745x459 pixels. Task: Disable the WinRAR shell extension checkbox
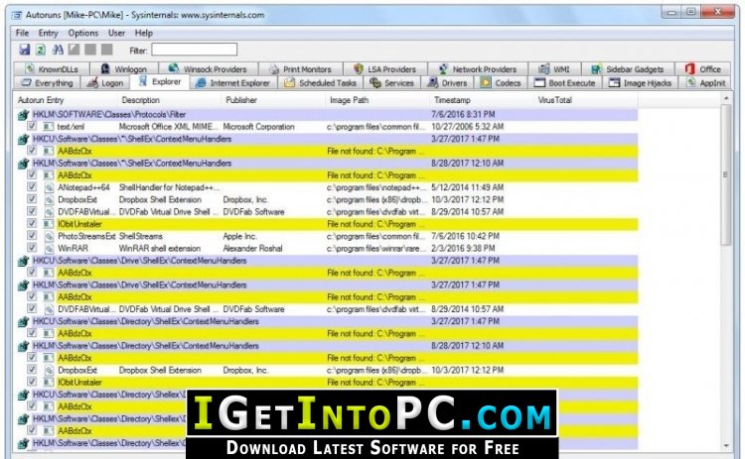[33, 248]
